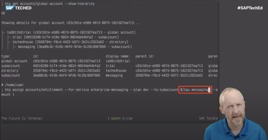Select "enterprise-messaging" in the command
This screenshot has height=140, width=268.
click(109, 90)
